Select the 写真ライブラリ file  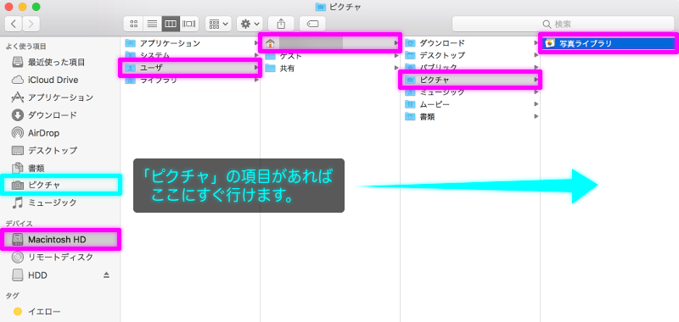click(x=609, y=43)
